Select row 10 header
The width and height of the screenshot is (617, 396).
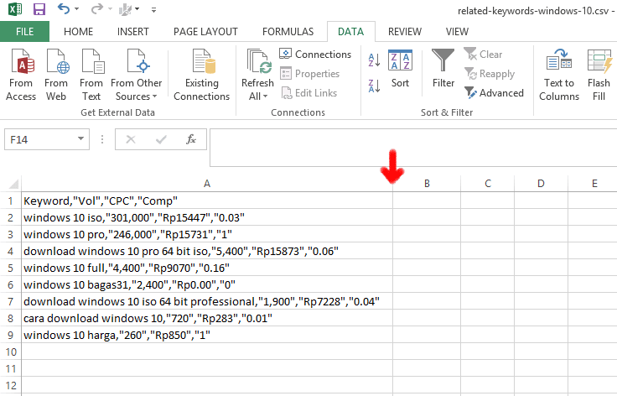click(11, 352)
